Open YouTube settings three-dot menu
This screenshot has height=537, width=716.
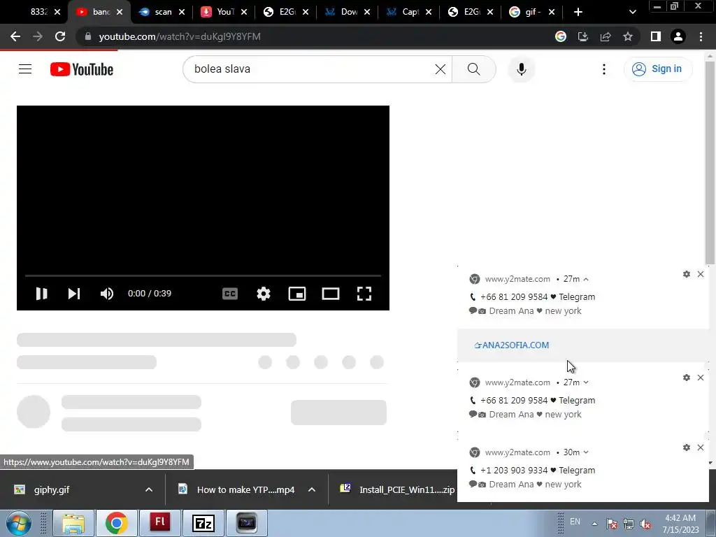pos(604,69)
